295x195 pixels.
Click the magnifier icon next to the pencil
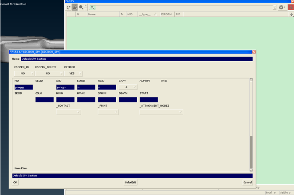(x=82, y=8)
